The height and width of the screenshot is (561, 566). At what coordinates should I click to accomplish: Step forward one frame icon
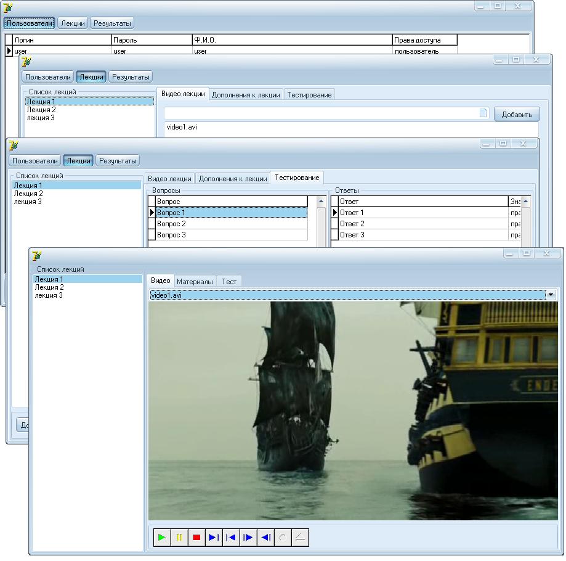tap(248, 538)
